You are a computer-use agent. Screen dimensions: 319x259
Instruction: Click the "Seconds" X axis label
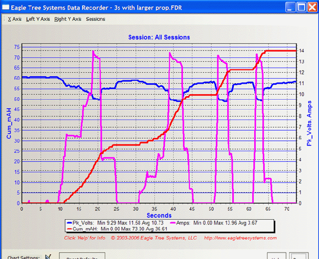pos(159,215)
